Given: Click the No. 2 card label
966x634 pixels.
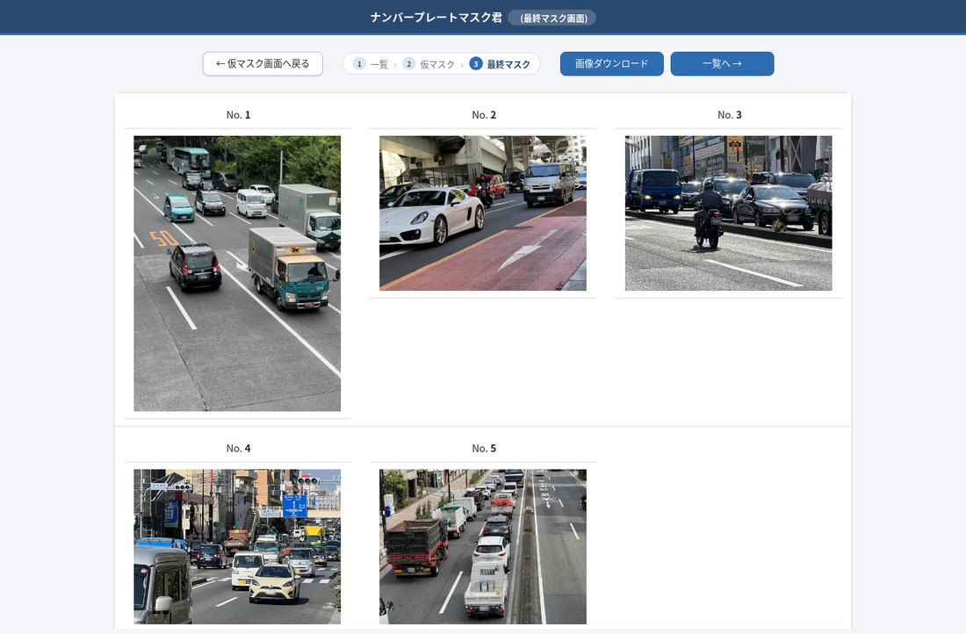Looking at the screenshot, I should (x=484, y=115).
